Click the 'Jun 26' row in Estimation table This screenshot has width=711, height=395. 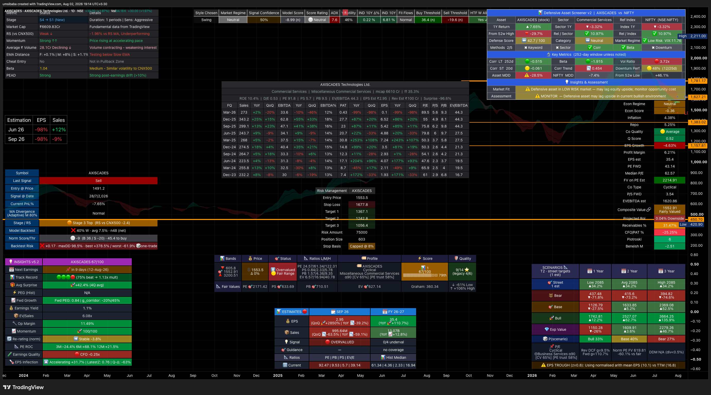[x=36, y=130]
